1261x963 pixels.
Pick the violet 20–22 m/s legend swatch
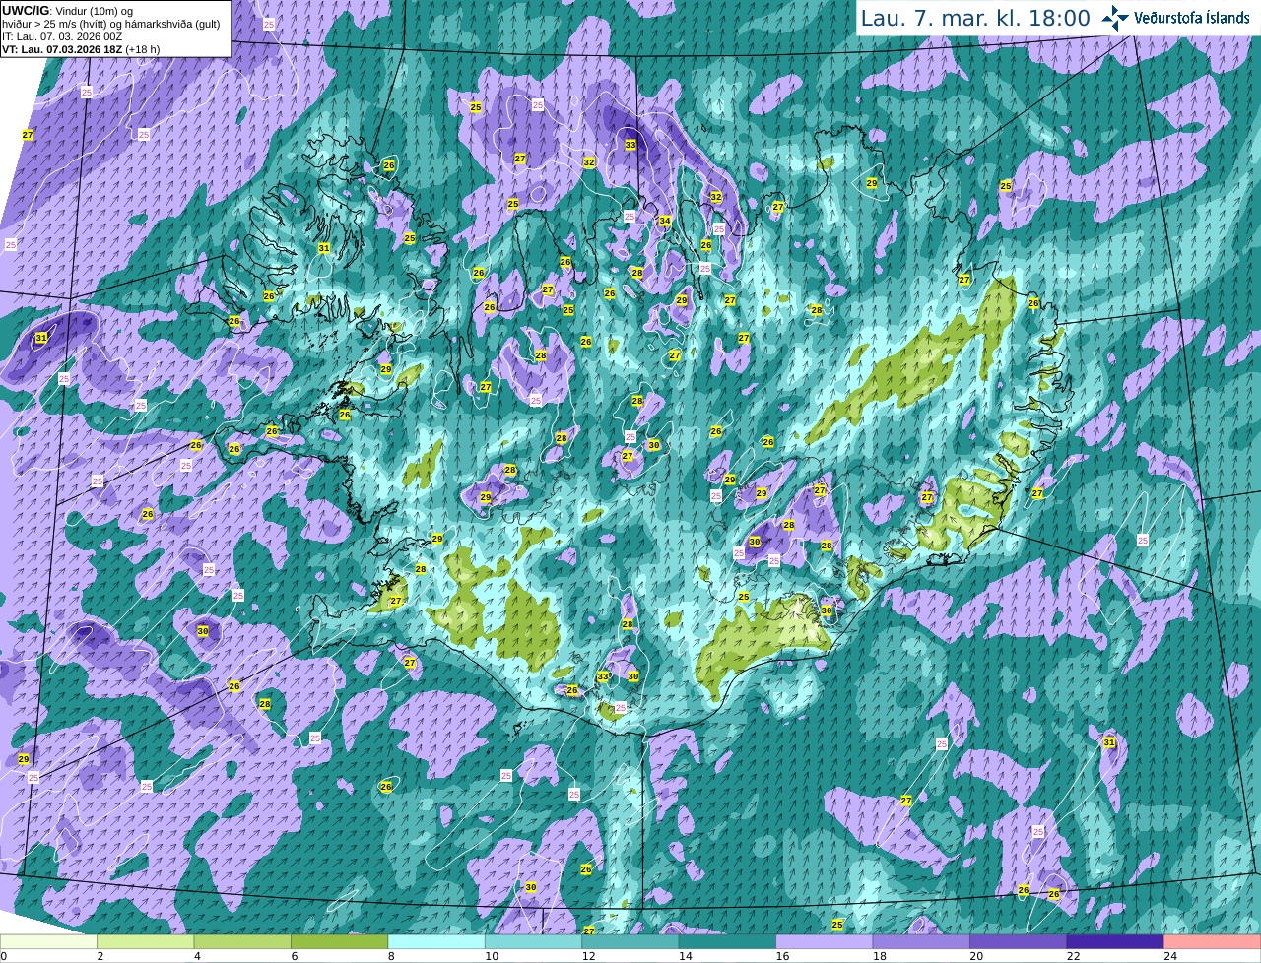click(1019, 941)
